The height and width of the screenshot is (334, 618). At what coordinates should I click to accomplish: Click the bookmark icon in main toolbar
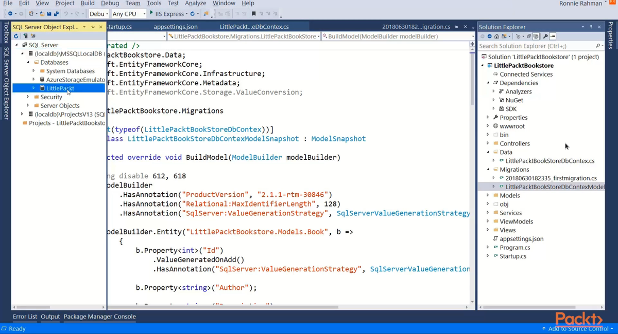point(254,13)
